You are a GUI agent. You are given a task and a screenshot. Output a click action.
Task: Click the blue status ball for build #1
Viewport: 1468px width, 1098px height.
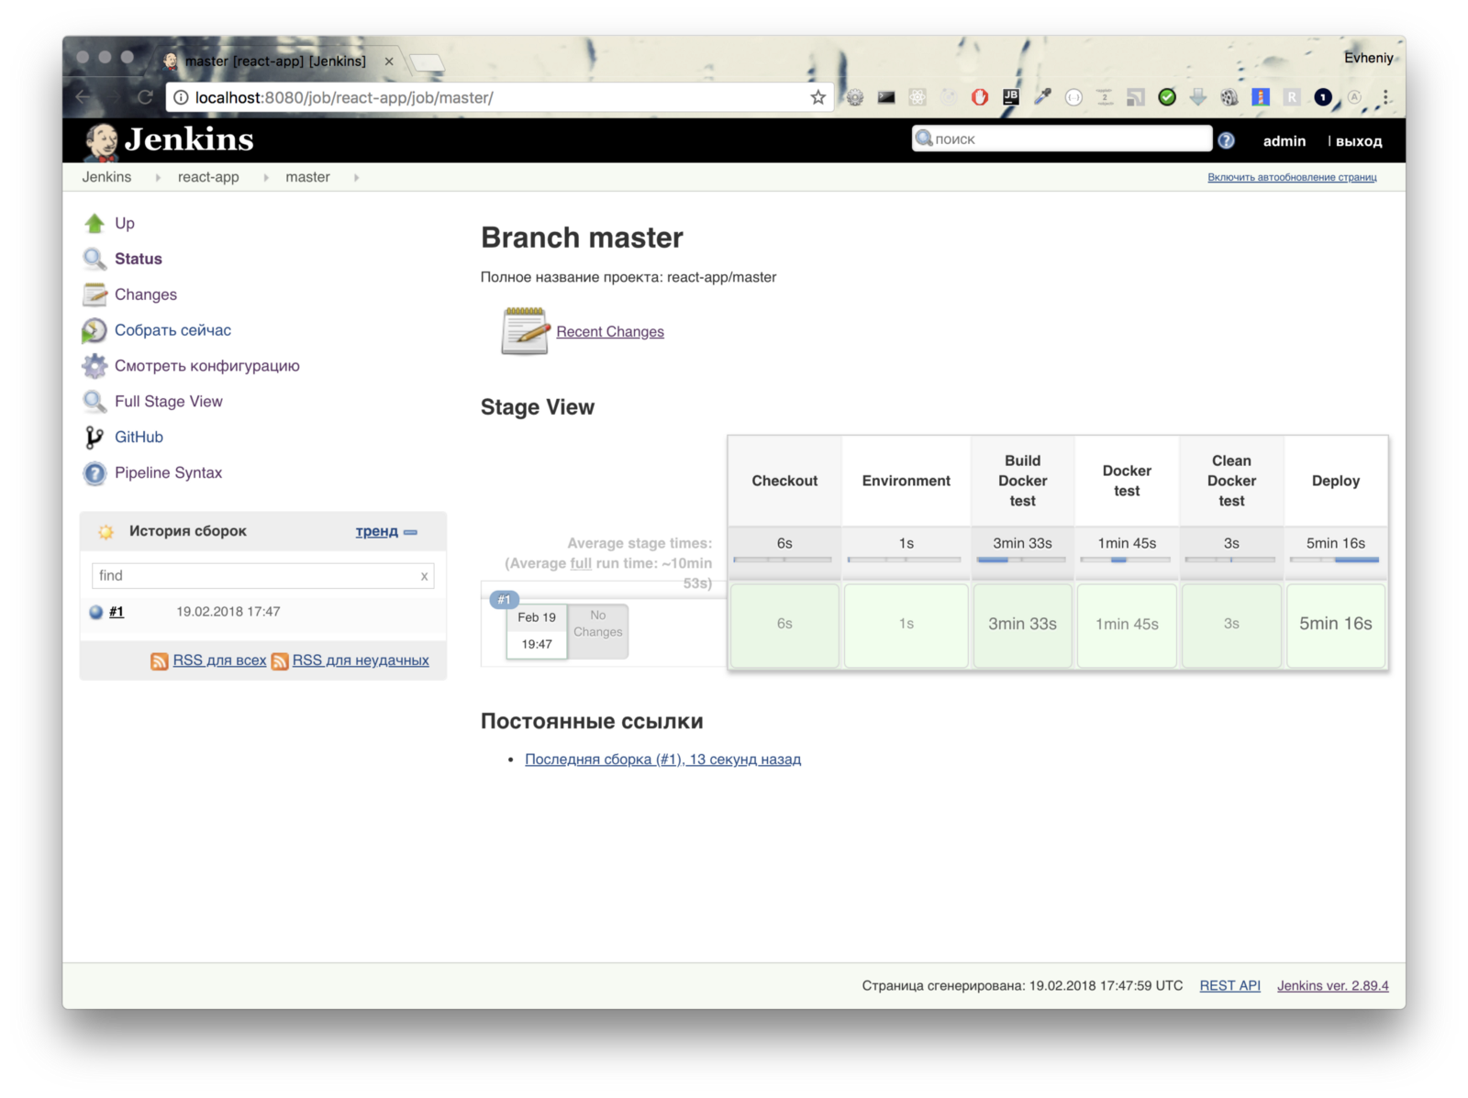click(96, 613)
